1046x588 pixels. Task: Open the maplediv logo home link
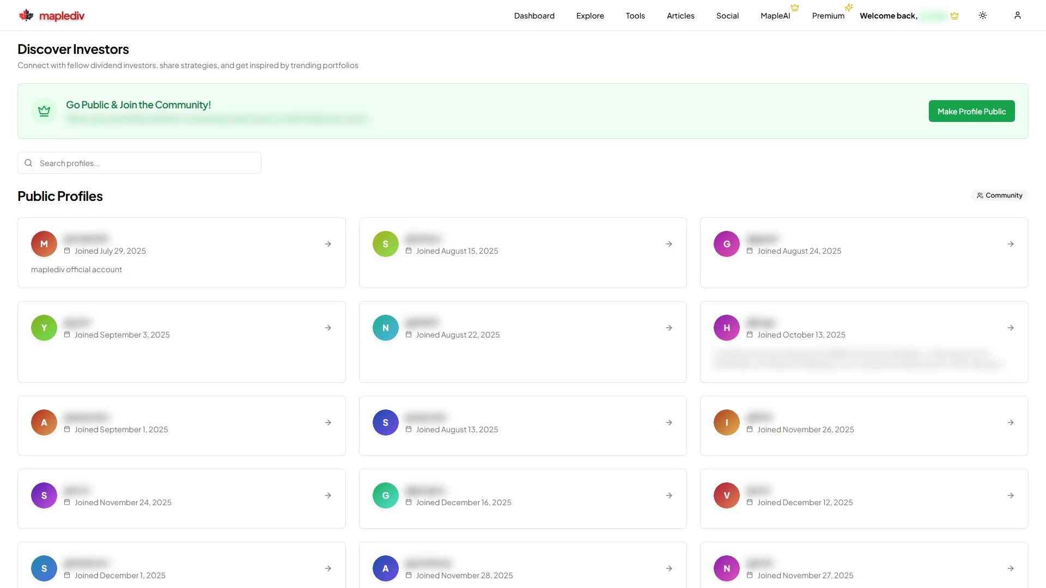(x=52, y=15)
